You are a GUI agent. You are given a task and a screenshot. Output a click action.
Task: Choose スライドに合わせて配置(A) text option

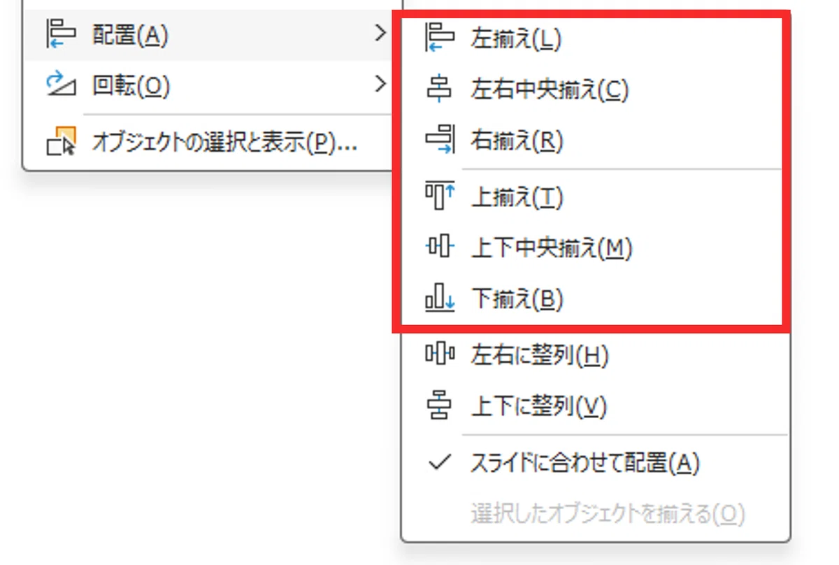[x=585, y=463]
